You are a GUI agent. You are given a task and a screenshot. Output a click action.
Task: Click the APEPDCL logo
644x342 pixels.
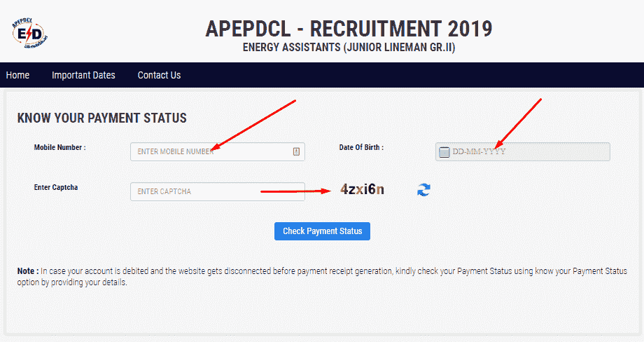point(30,33)
